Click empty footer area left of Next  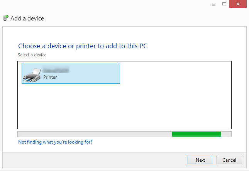pos(97,160)
